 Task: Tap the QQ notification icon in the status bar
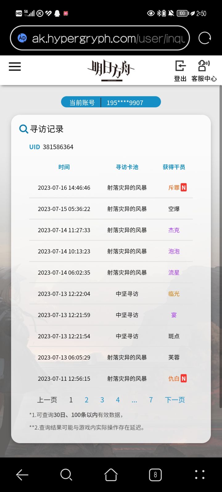57,13
